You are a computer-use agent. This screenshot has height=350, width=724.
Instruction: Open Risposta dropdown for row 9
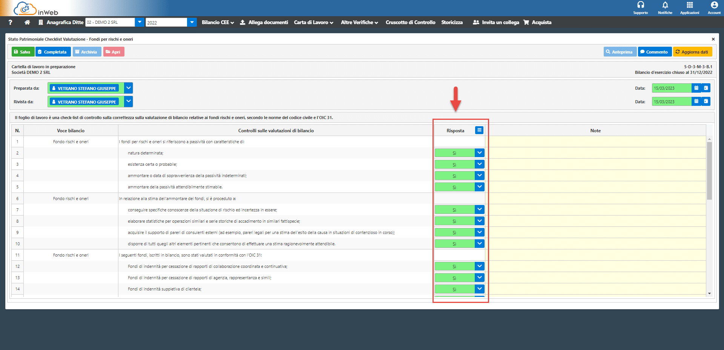[479, 232]
